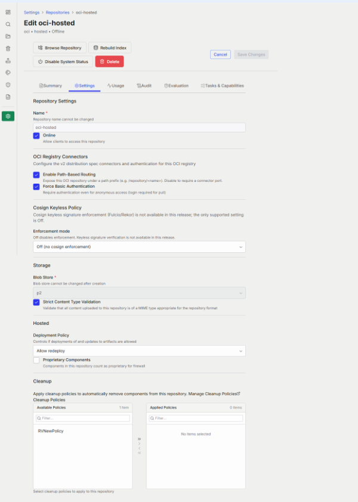Uncheck Force Basic Authentication
The width and height of the screenshot is (358, 502).
[36, 187]
